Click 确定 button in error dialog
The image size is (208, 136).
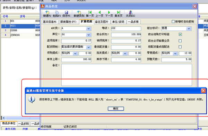tap(116, 109)
